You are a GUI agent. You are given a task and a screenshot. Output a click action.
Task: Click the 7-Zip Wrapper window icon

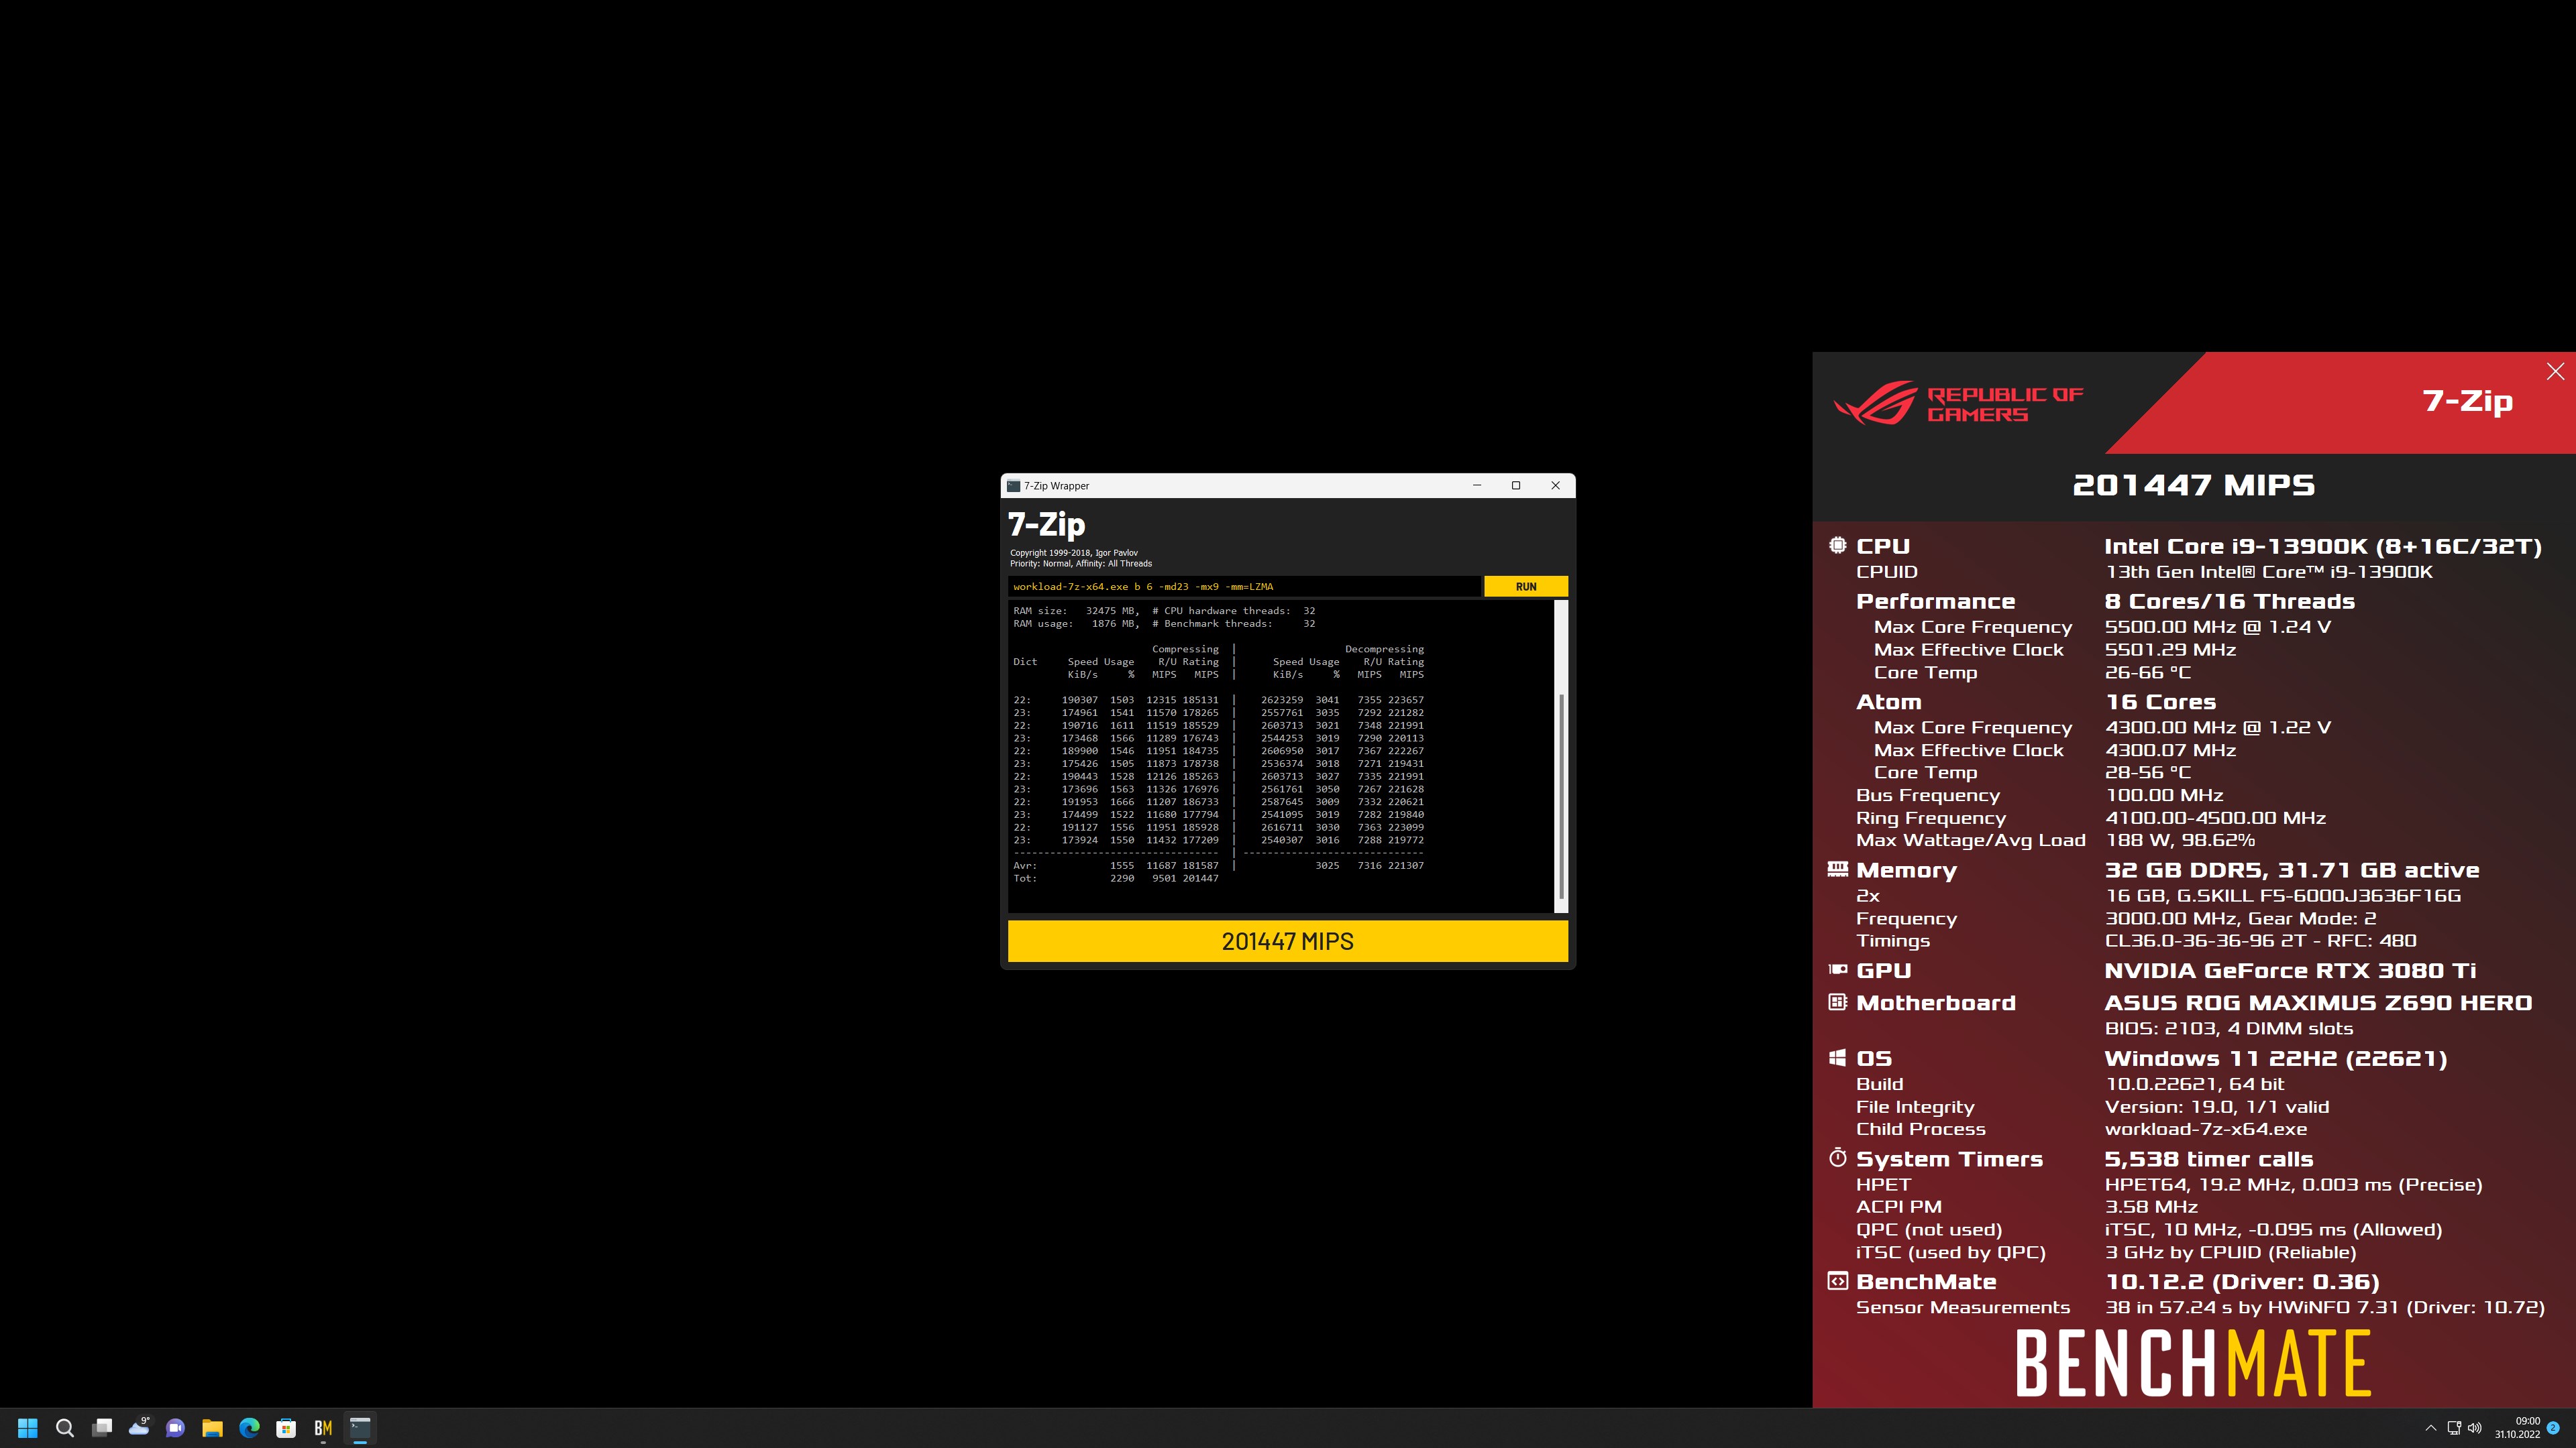1014,485
